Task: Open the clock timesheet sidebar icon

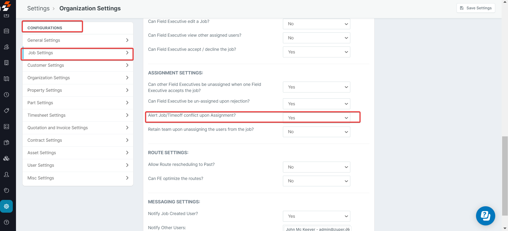Action: (x=6, y=95)
